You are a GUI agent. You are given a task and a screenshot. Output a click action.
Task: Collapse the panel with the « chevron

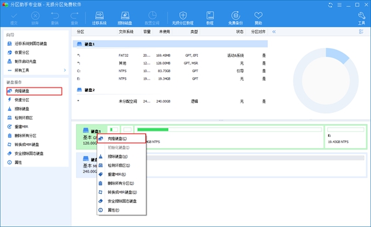pyautogui.click(x=274, y=31)
